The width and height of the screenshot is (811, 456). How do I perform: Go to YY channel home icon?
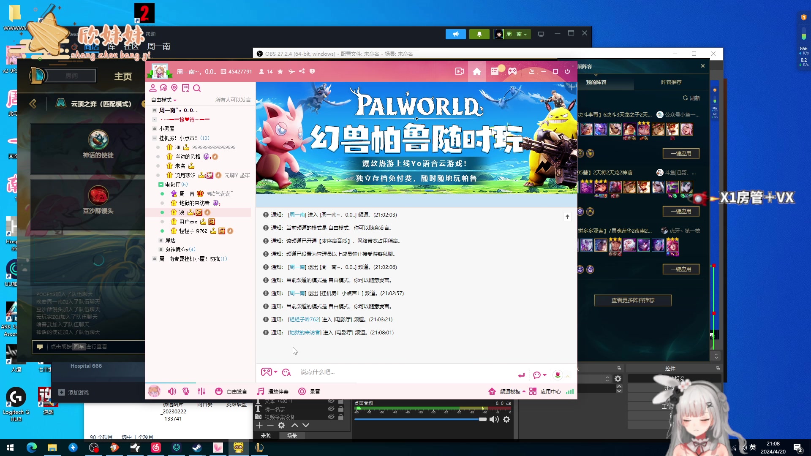tap(477, 71)
